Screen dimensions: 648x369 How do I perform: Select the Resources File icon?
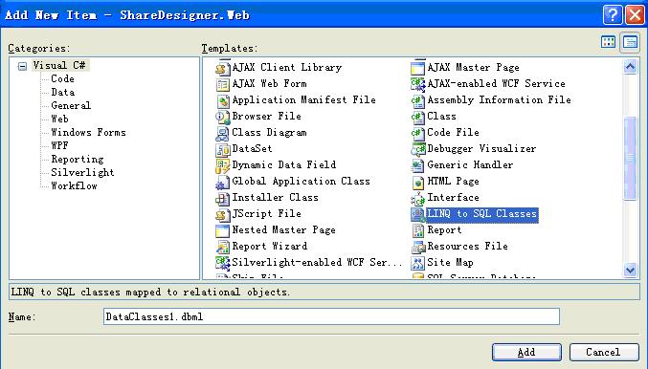click(418, 248)
